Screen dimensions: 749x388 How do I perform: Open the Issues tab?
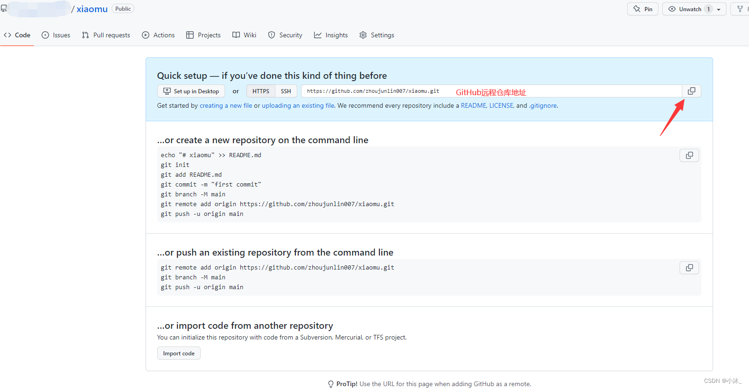(56, 35)
